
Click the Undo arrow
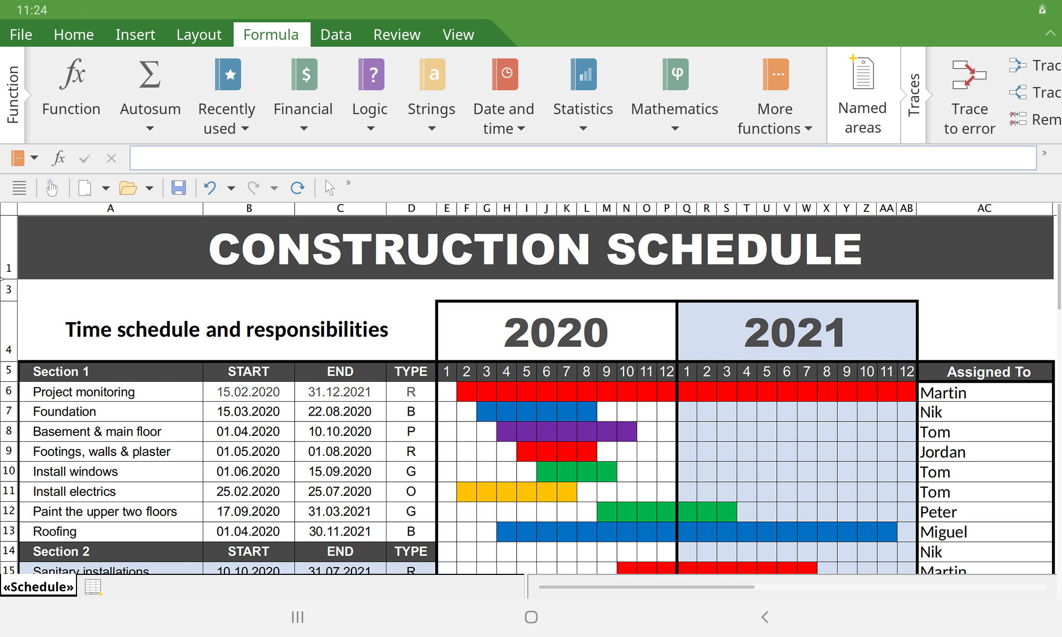coord(210,187)
